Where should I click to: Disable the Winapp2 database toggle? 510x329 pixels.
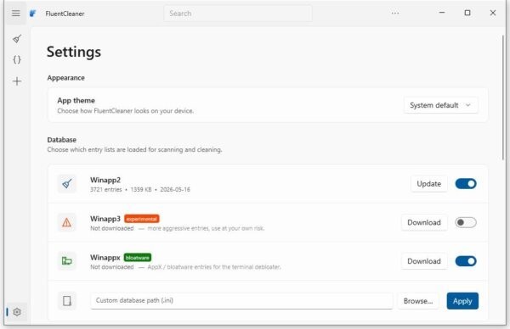click(466, 184)
